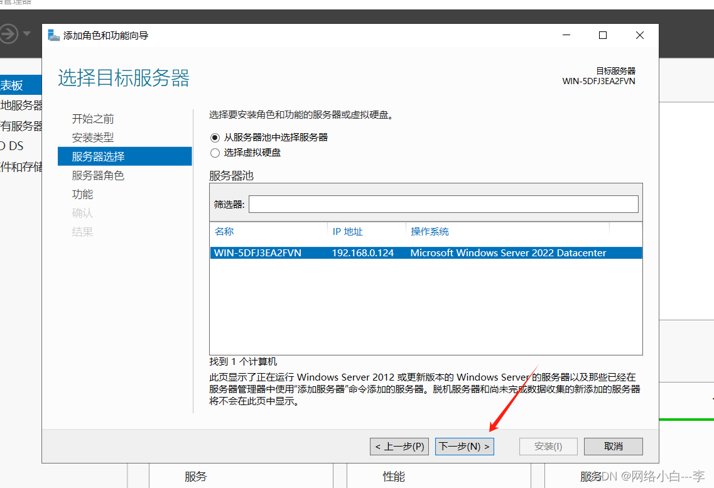Click the 安装(I) install button
Image resolution: width=714 pixels, height=488 pixels.
tap(548, 447)
